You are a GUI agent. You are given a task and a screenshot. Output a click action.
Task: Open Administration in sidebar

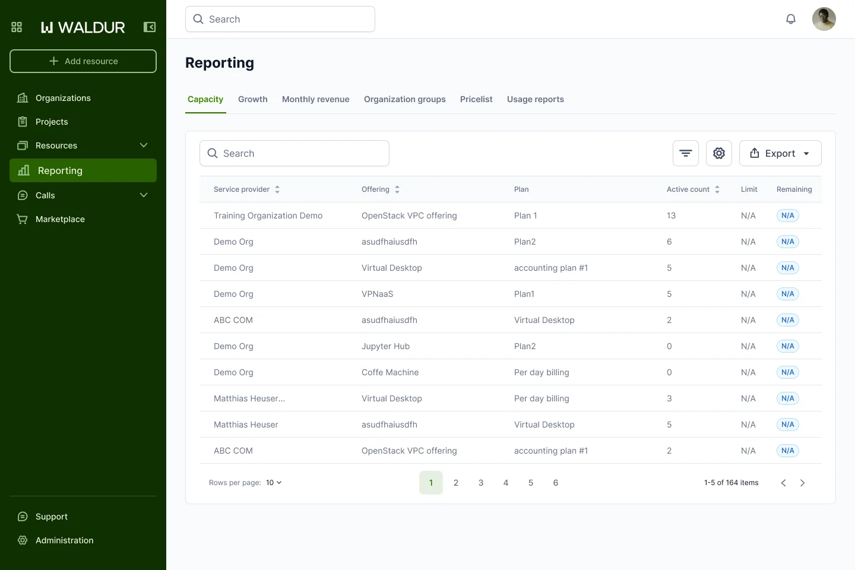point(83,540)
